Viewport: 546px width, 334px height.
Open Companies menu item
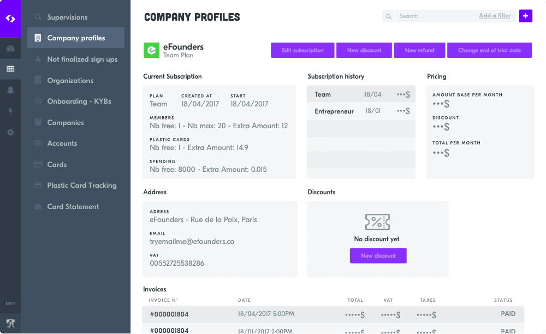(x=66, y=122)
